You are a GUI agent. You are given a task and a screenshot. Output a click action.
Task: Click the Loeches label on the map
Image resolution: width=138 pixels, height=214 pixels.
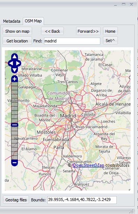pos(108,121)
